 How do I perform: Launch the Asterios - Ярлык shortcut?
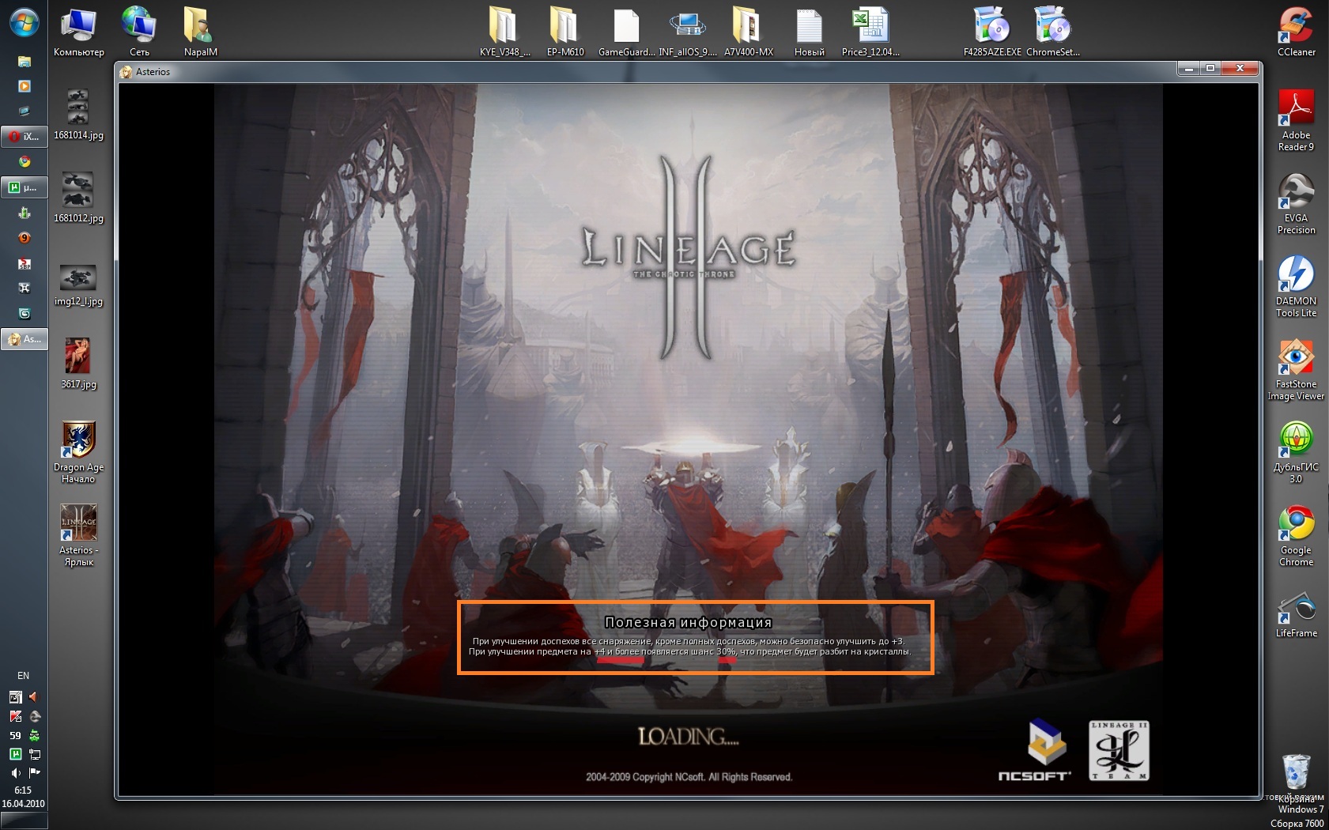78,535
